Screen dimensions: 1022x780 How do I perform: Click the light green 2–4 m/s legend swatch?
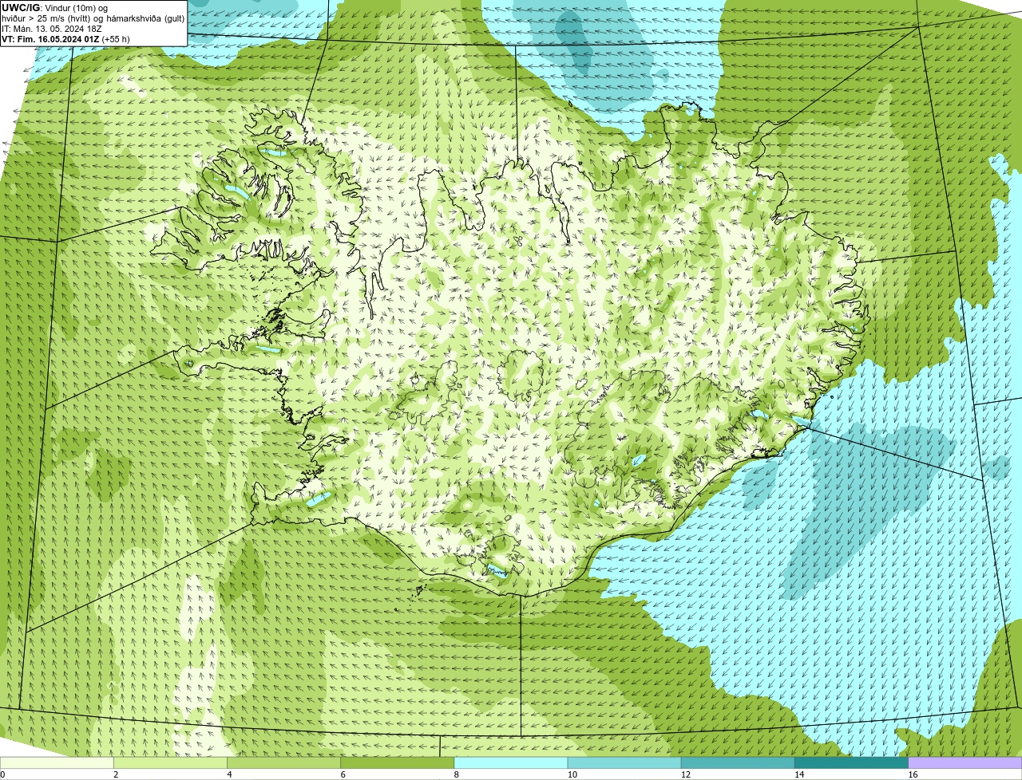[x=170, y=762]
